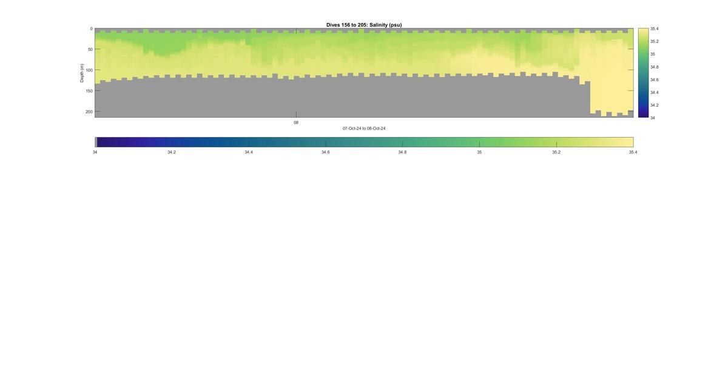This screenshot has height=377, width=728.
Task: Click the '35' label on horizontal colorbar
Action: tap(479, 152)
